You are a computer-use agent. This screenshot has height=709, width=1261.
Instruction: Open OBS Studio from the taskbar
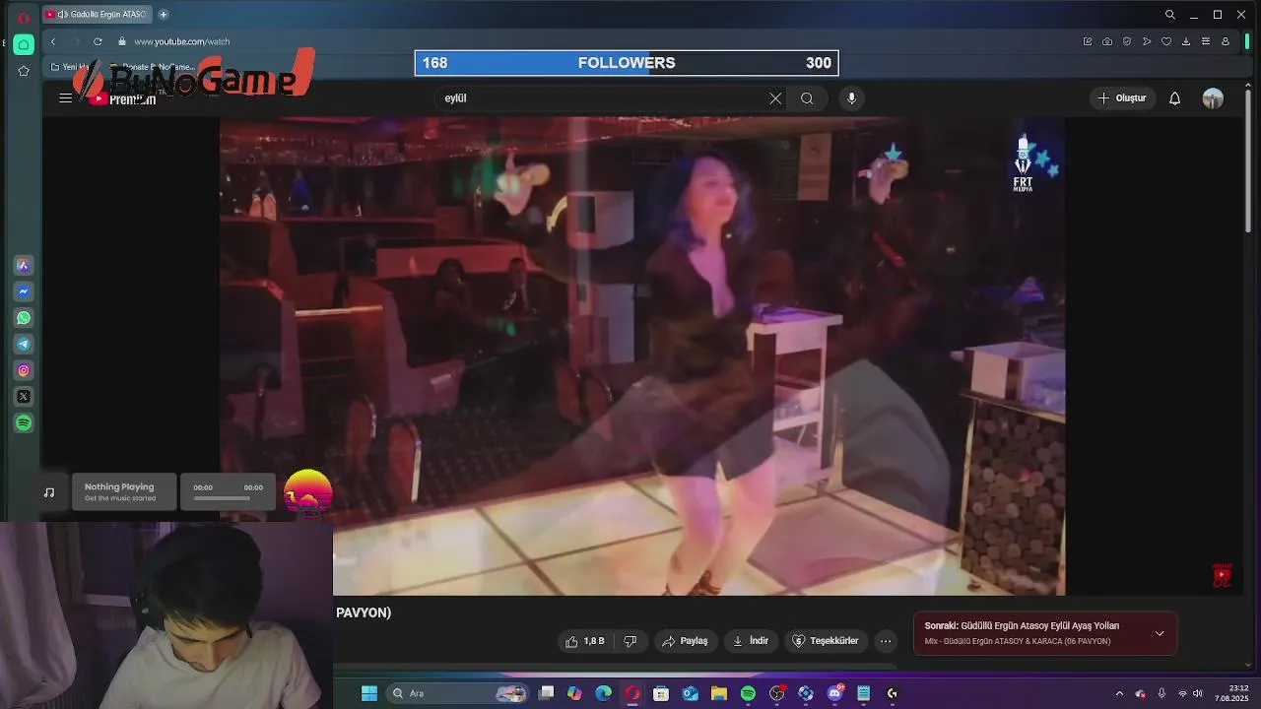click(776, 693)
